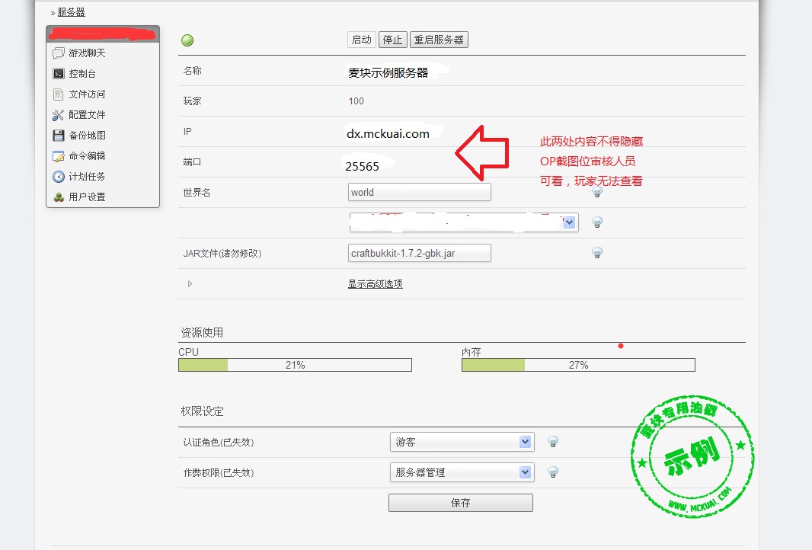812x550 pixels.
Task: Click the memory usage bar at 27%
Action: tap(578, 365)
